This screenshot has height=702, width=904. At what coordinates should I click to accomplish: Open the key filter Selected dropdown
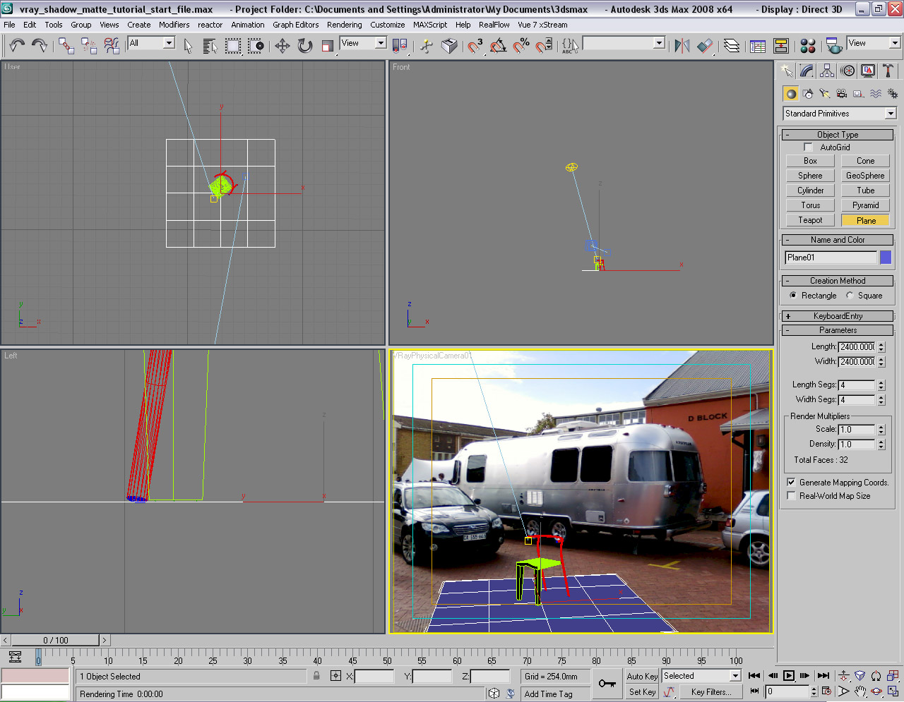[701, 676]
